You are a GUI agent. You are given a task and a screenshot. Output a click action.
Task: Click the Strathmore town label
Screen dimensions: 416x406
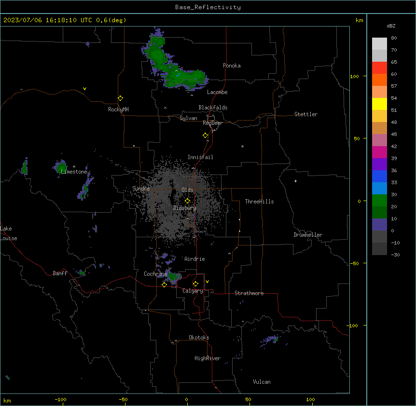(249, 293)
